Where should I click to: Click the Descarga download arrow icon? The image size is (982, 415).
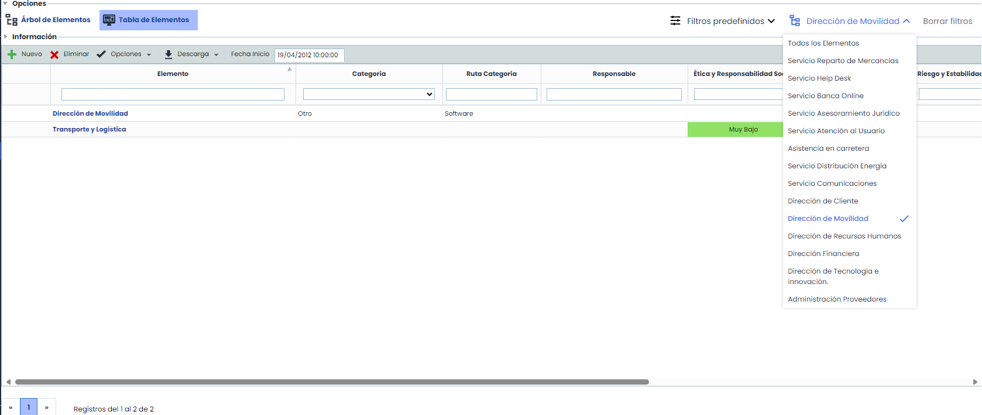point(169,54)
